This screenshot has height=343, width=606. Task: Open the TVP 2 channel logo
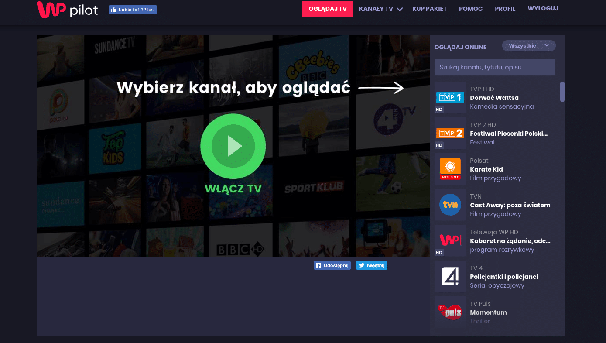point(450,133)
